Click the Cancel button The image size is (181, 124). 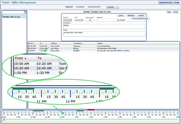141,15
